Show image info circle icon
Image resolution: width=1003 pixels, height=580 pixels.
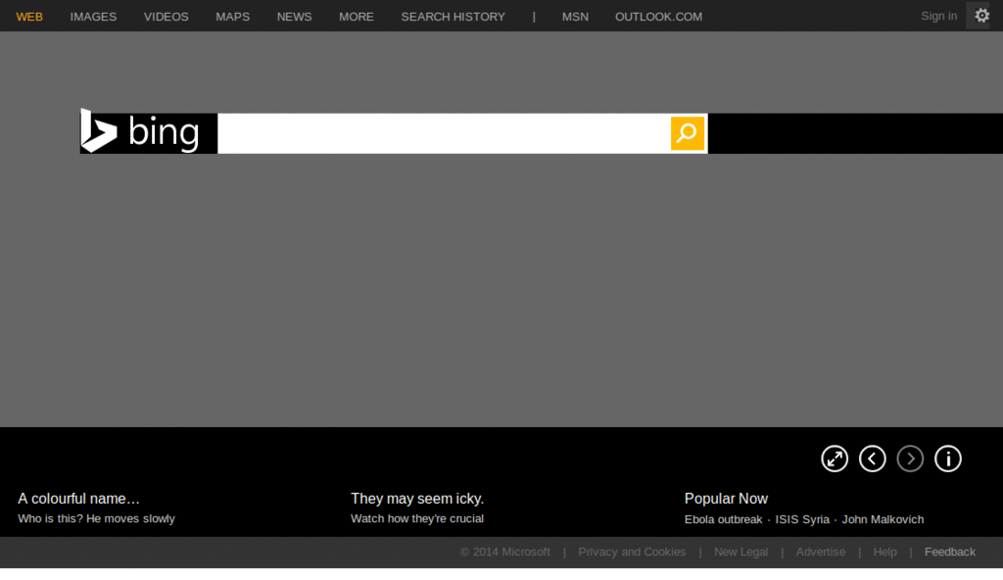(x=948, y=459)
